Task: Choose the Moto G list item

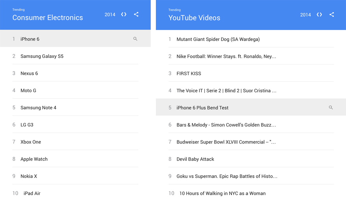Action: (28, 91)
